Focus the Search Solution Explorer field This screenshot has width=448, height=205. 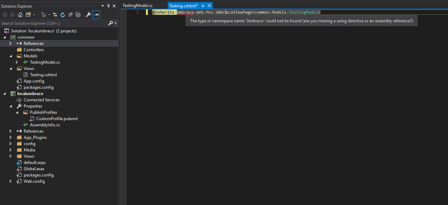[54, 23]
